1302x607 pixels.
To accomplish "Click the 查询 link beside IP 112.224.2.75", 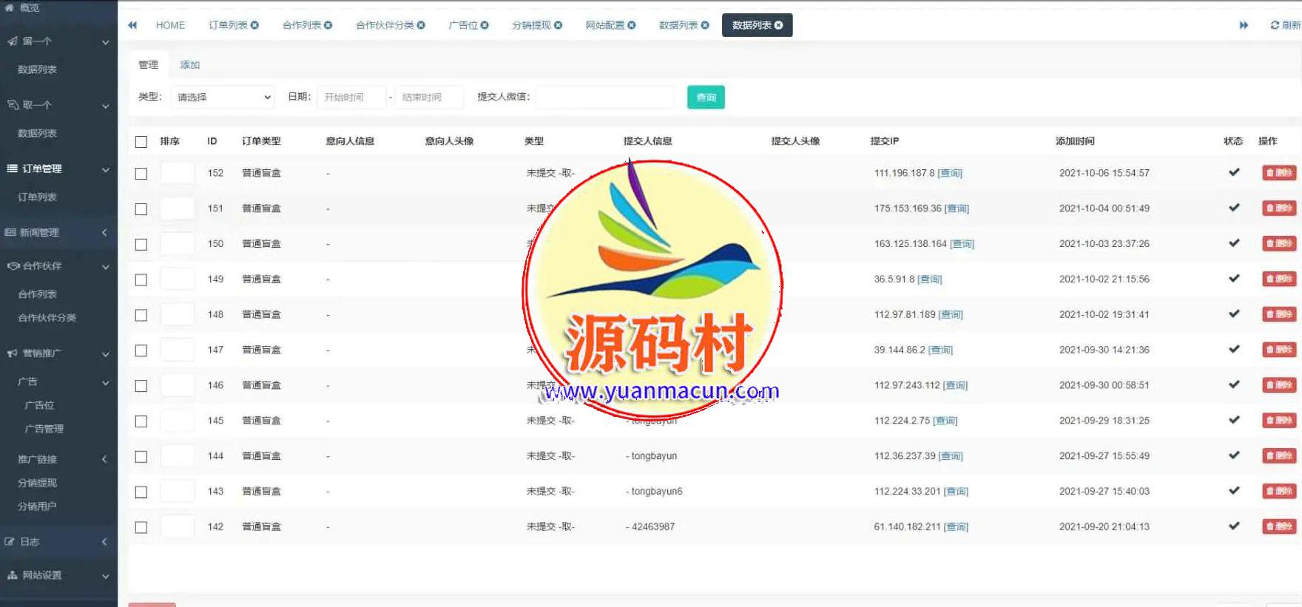I will point(945,421).
